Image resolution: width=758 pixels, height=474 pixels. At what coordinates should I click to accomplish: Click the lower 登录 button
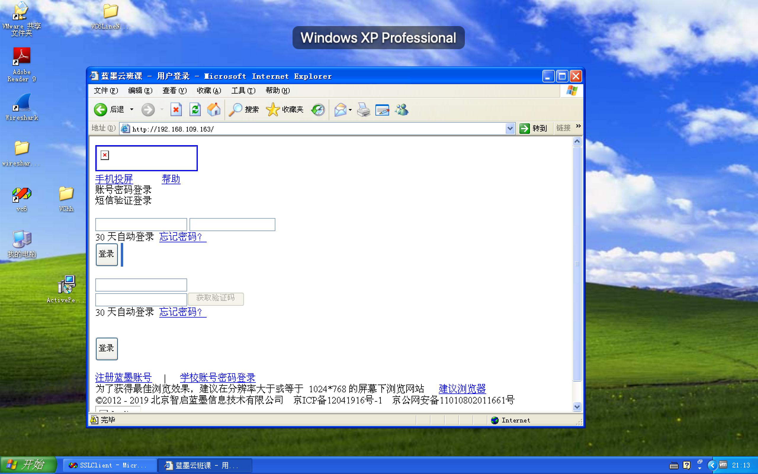[x=107, y=349]
